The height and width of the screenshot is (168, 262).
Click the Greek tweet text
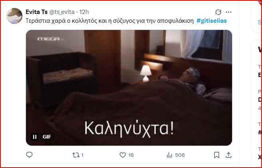109,21
